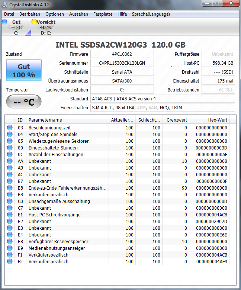The width and height of the screenshot is (241, 290).
Task: Click status orb for row E2 Unbekannt
Action: [10, 221]
